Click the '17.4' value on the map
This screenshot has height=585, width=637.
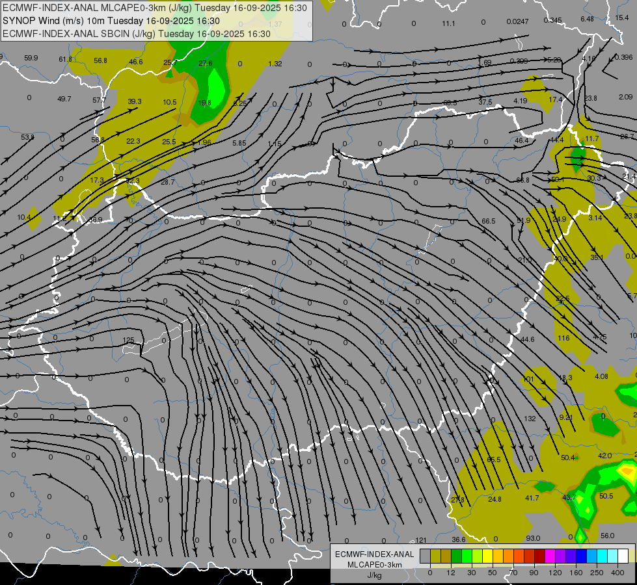click(x=556, y=99)
